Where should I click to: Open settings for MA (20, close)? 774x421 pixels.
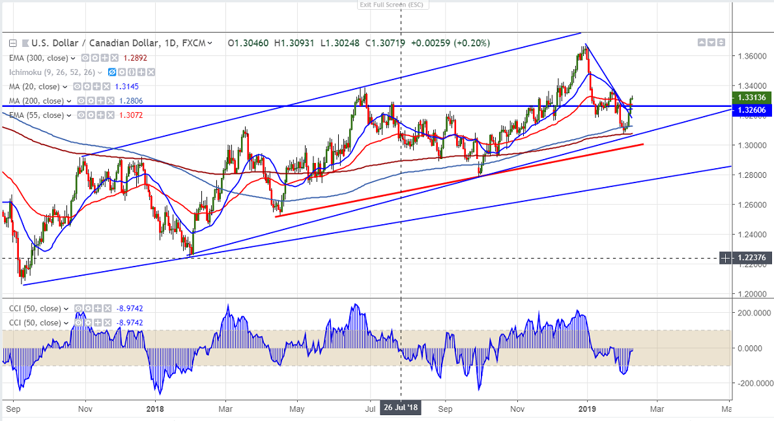(x=87, y=87)
